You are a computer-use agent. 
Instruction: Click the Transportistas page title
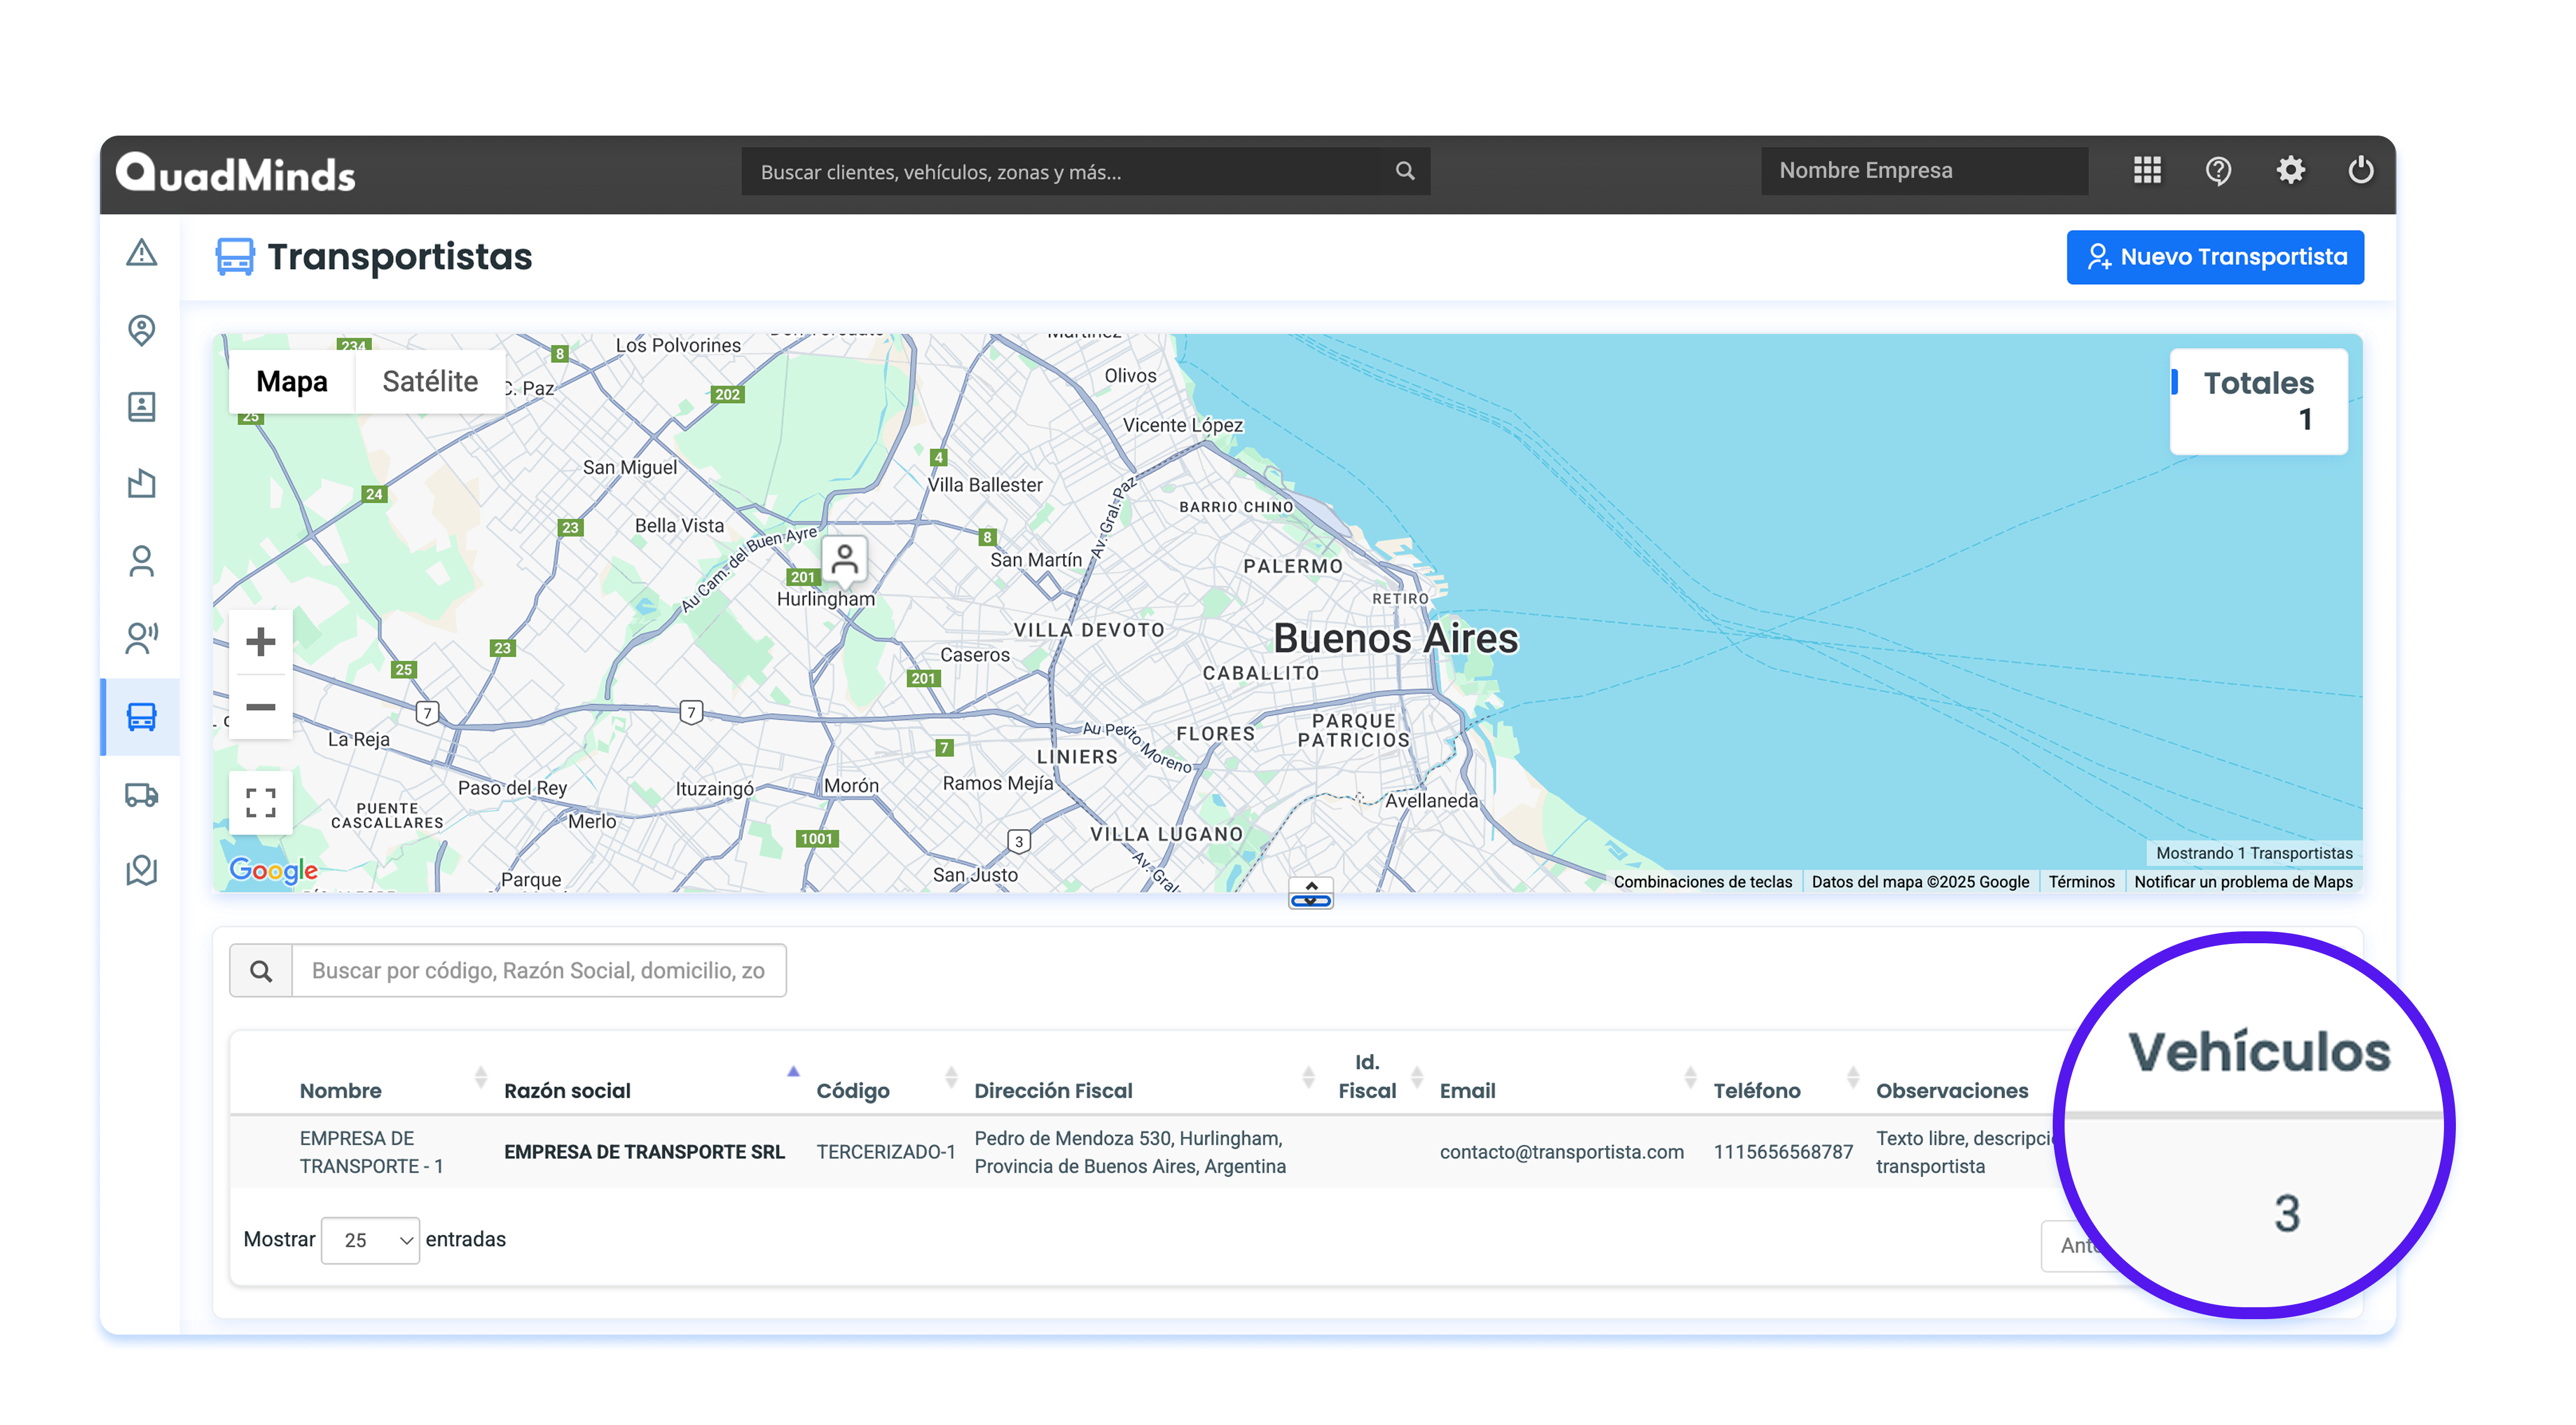click(399, 256)
